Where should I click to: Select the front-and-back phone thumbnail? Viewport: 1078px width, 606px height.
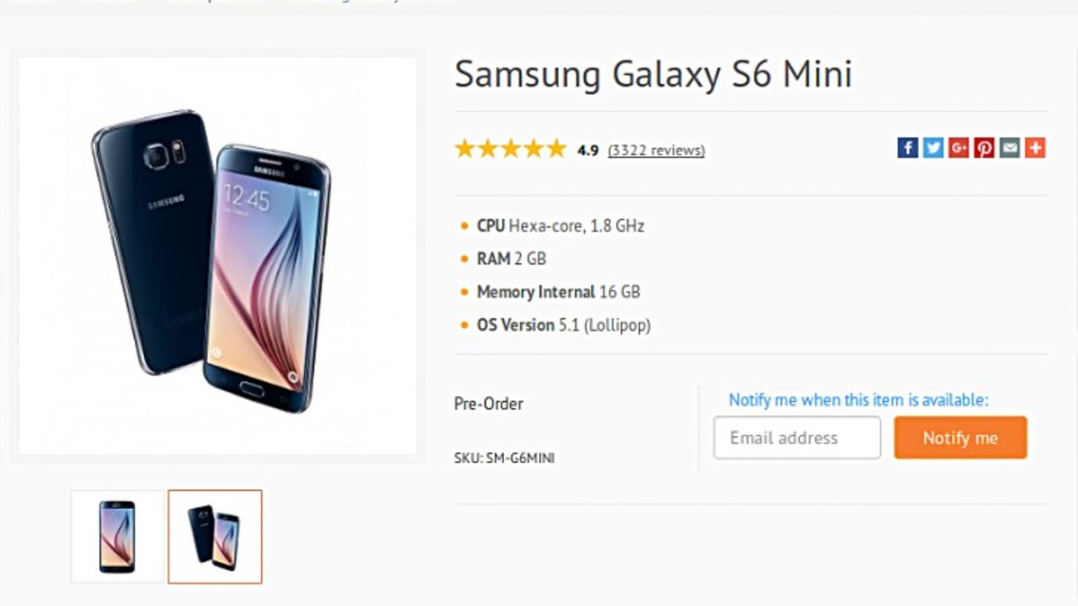pos(215,537)
